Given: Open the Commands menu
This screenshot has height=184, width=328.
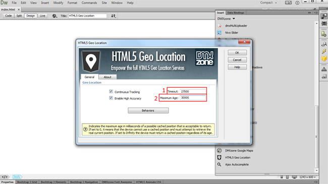Looking at the screenshot, I should [89, 3].
